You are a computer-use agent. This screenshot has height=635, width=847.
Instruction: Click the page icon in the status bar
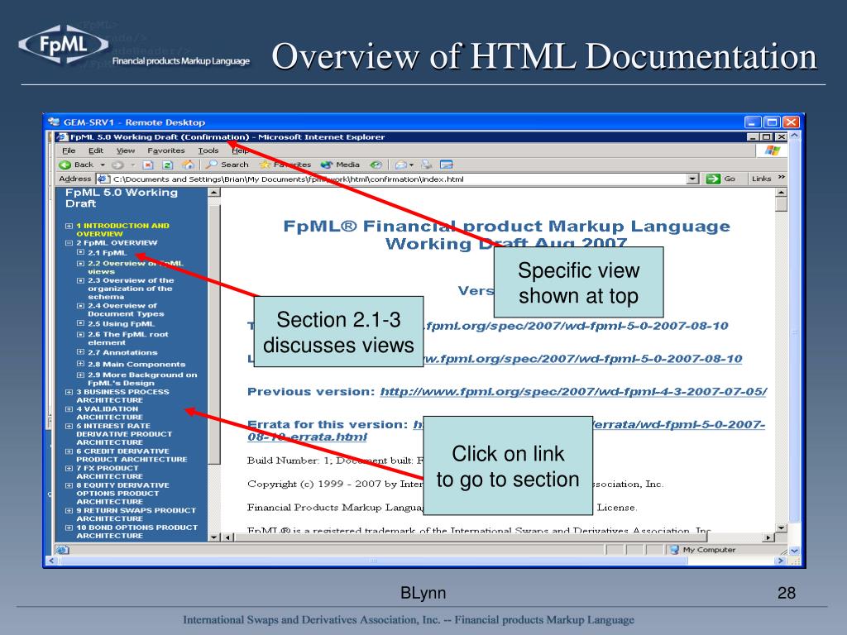coord(63,550)
